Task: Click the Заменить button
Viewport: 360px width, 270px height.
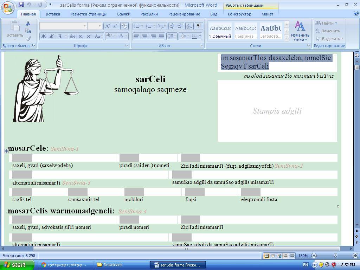Action: (328, 31)
